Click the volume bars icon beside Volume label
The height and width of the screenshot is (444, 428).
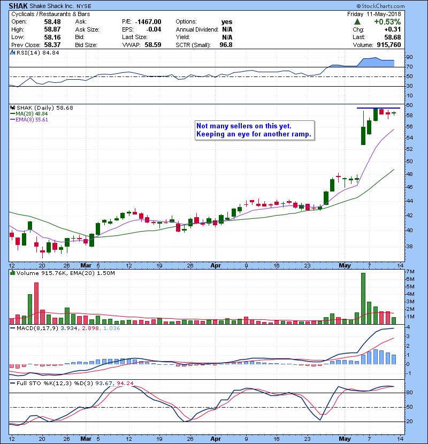12,273
